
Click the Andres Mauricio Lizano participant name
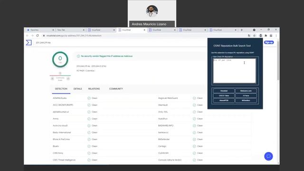click(149, 24)
